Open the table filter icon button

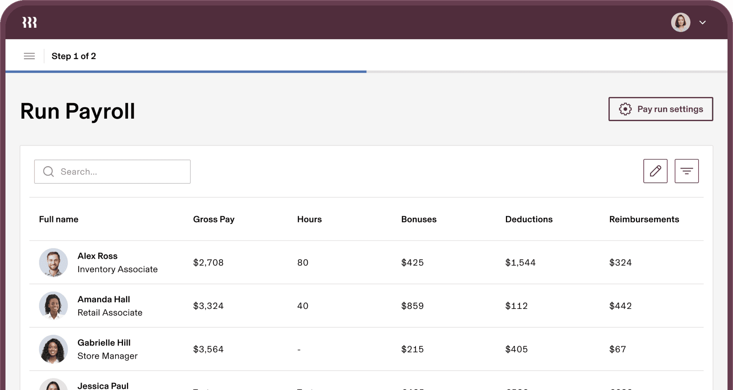[x=686, y=171]
